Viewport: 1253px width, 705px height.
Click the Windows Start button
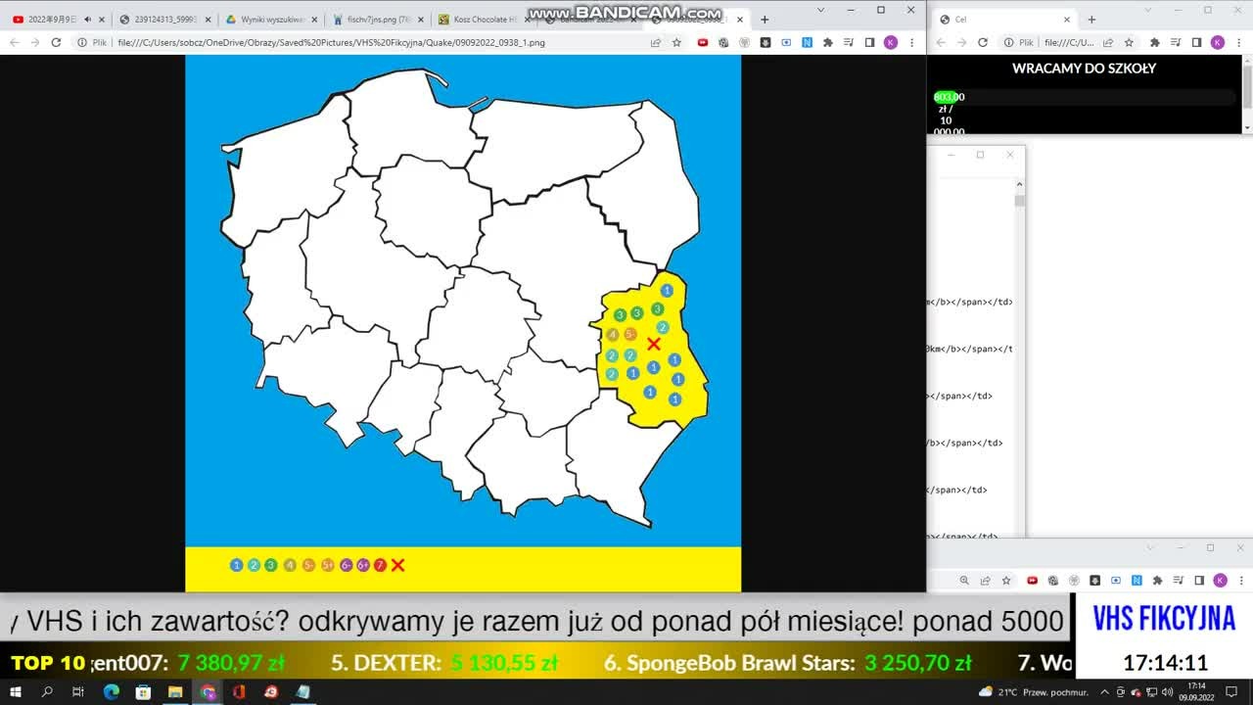click(x=16, y=692)
